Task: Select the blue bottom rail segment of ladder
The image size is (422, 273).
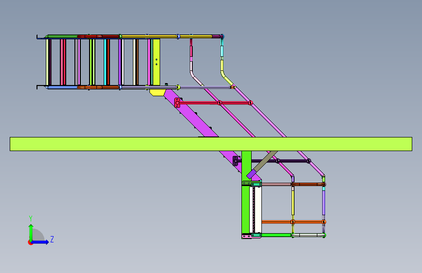Action: pos(62,87)
